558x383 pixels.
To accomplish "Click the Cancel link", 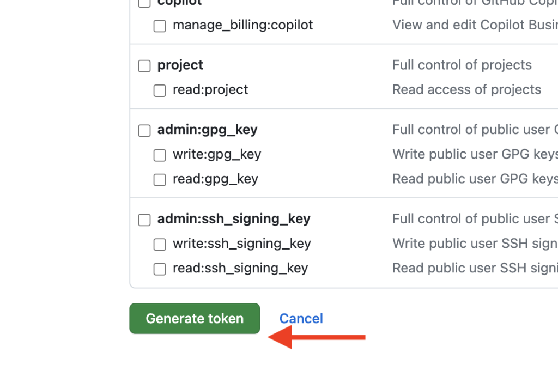I will click(x=301, y=319).
